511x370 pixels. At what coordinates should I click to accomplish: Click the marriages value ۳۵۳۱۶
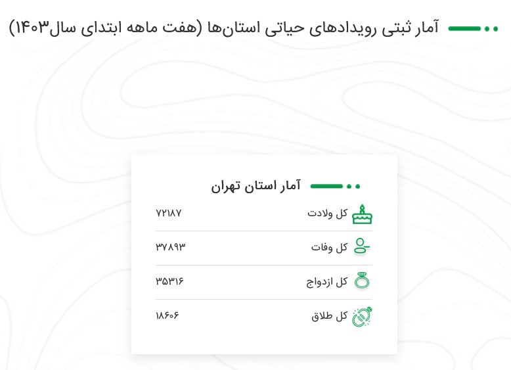(x=169, y=281)
